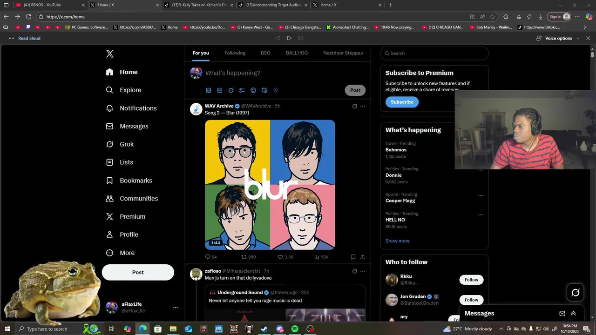596x335 pixels.
Task: Open more options on zafioso post
Action: click(x=363, y=271)
